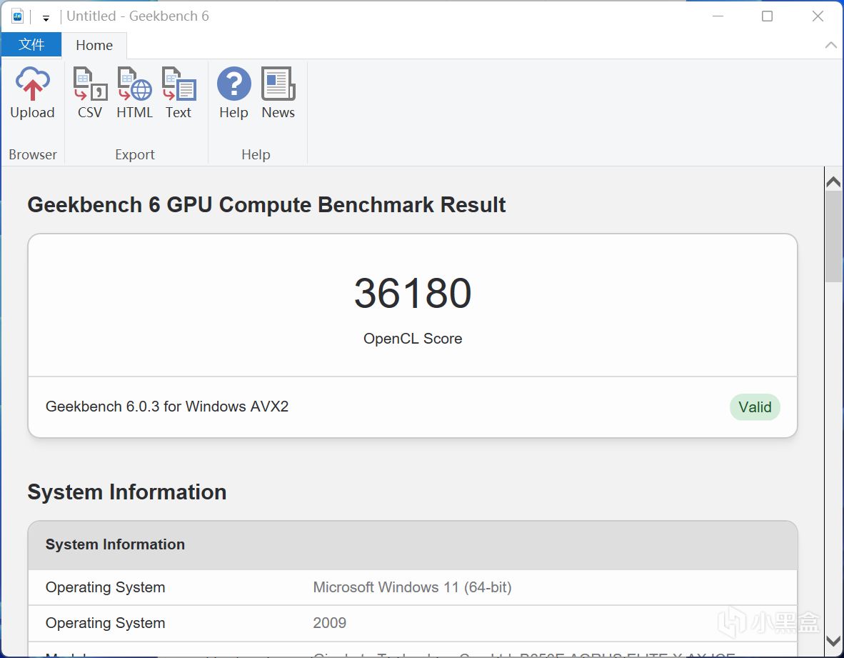Click the GPU Compute Benchmark Result heading

[x=266, y=205]
